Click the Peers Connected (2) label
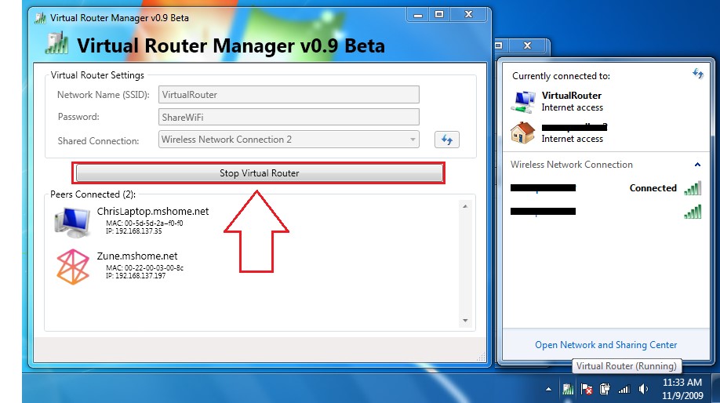The height and width of the screenshot is (403, 720). click(x=93, y=194)
